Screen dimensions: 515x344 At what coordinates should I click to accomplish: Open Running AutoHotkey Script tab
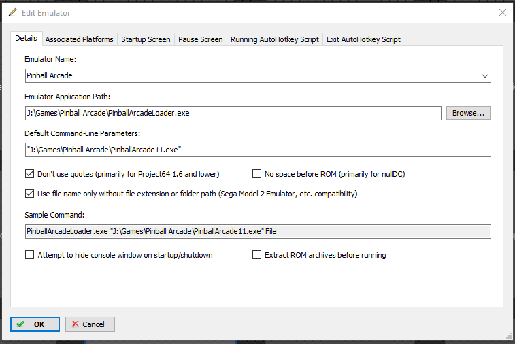coord(275,39)
